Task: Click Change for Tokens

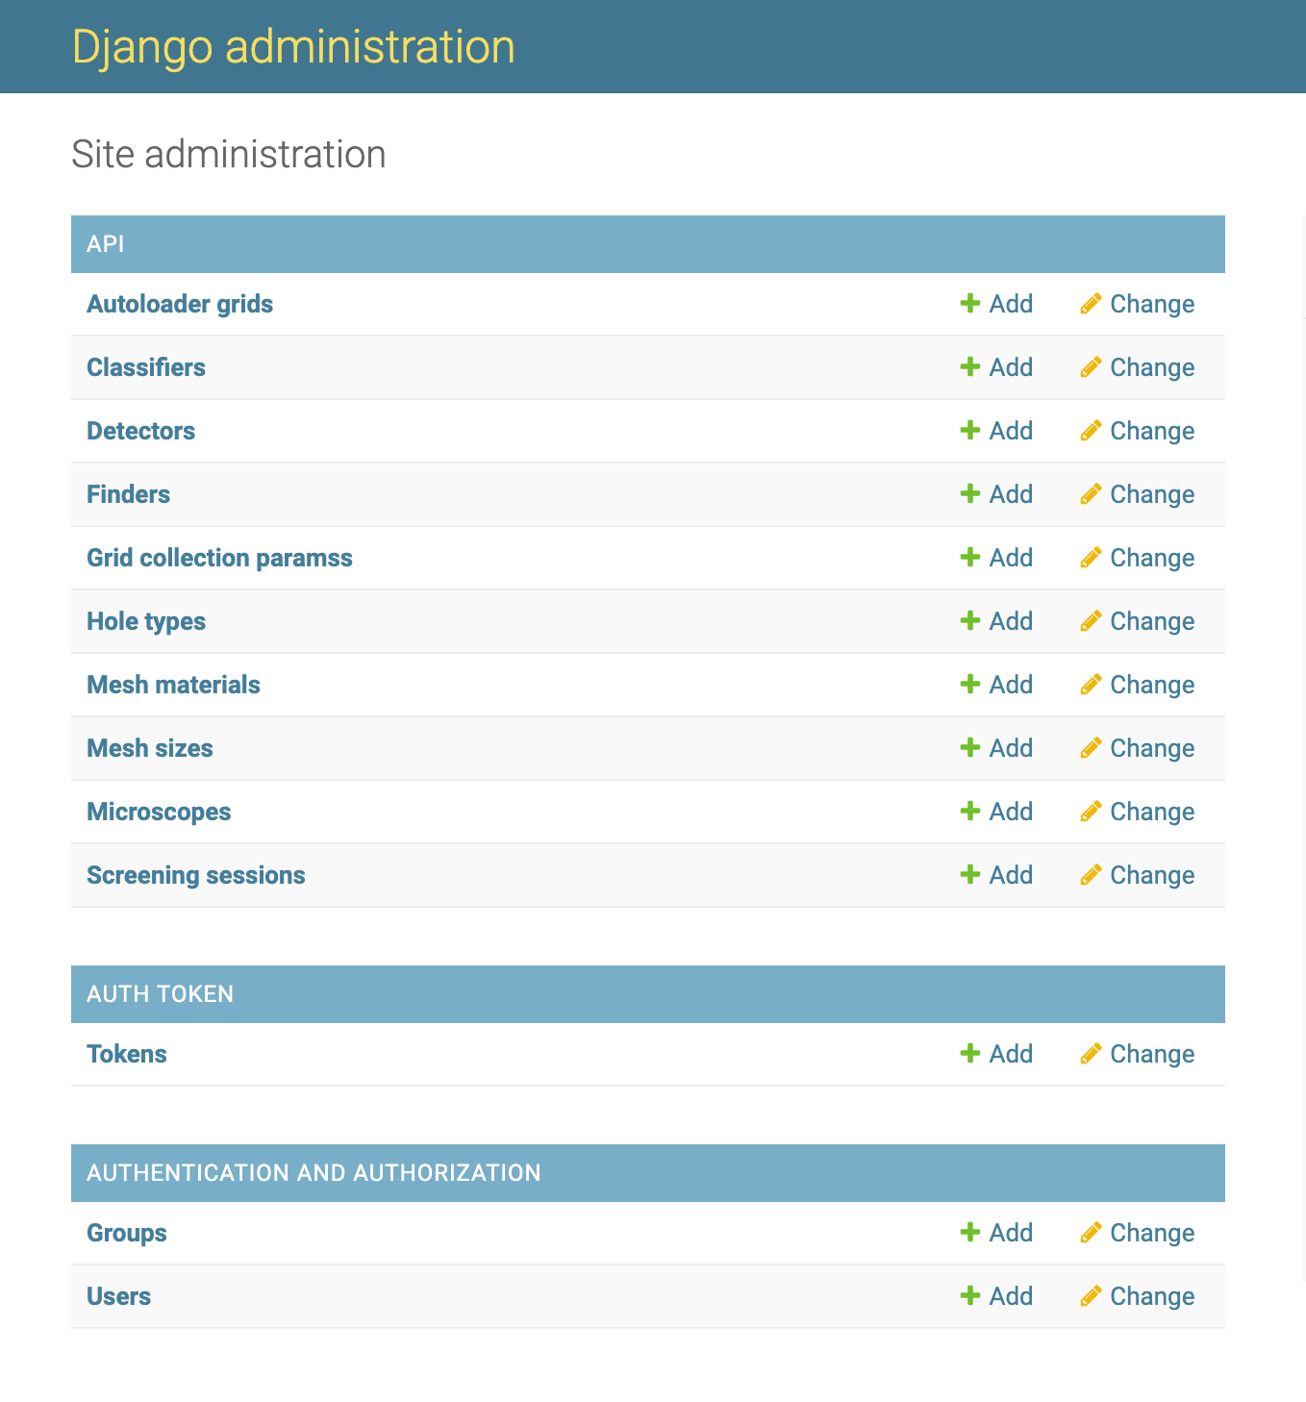Action: [1137, 1054]
